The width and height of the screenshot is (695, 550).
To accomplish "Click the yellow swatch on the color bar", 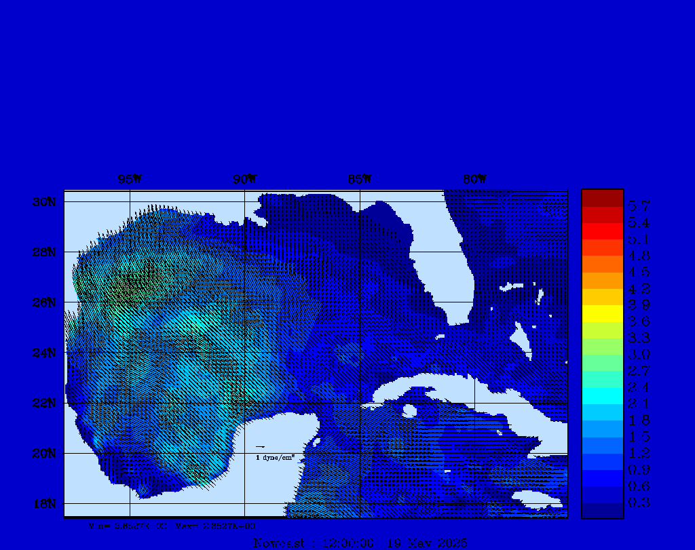I will click(602, 313).
